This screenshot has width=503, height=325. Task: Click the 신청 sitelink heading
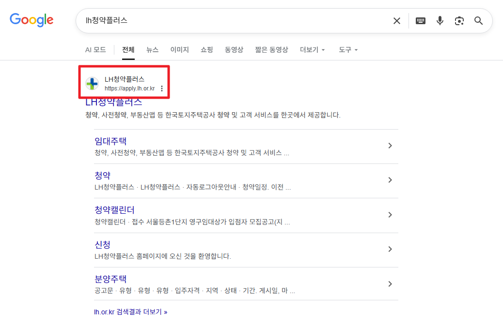pyautogui.click(x=102, y=245)
